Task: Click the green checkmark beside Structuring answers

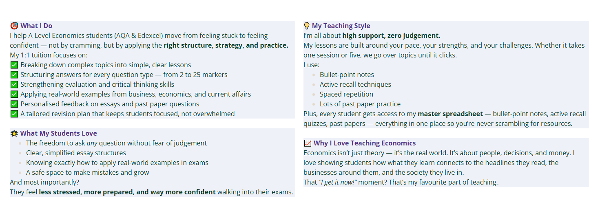Action: (x=14, y=75)
